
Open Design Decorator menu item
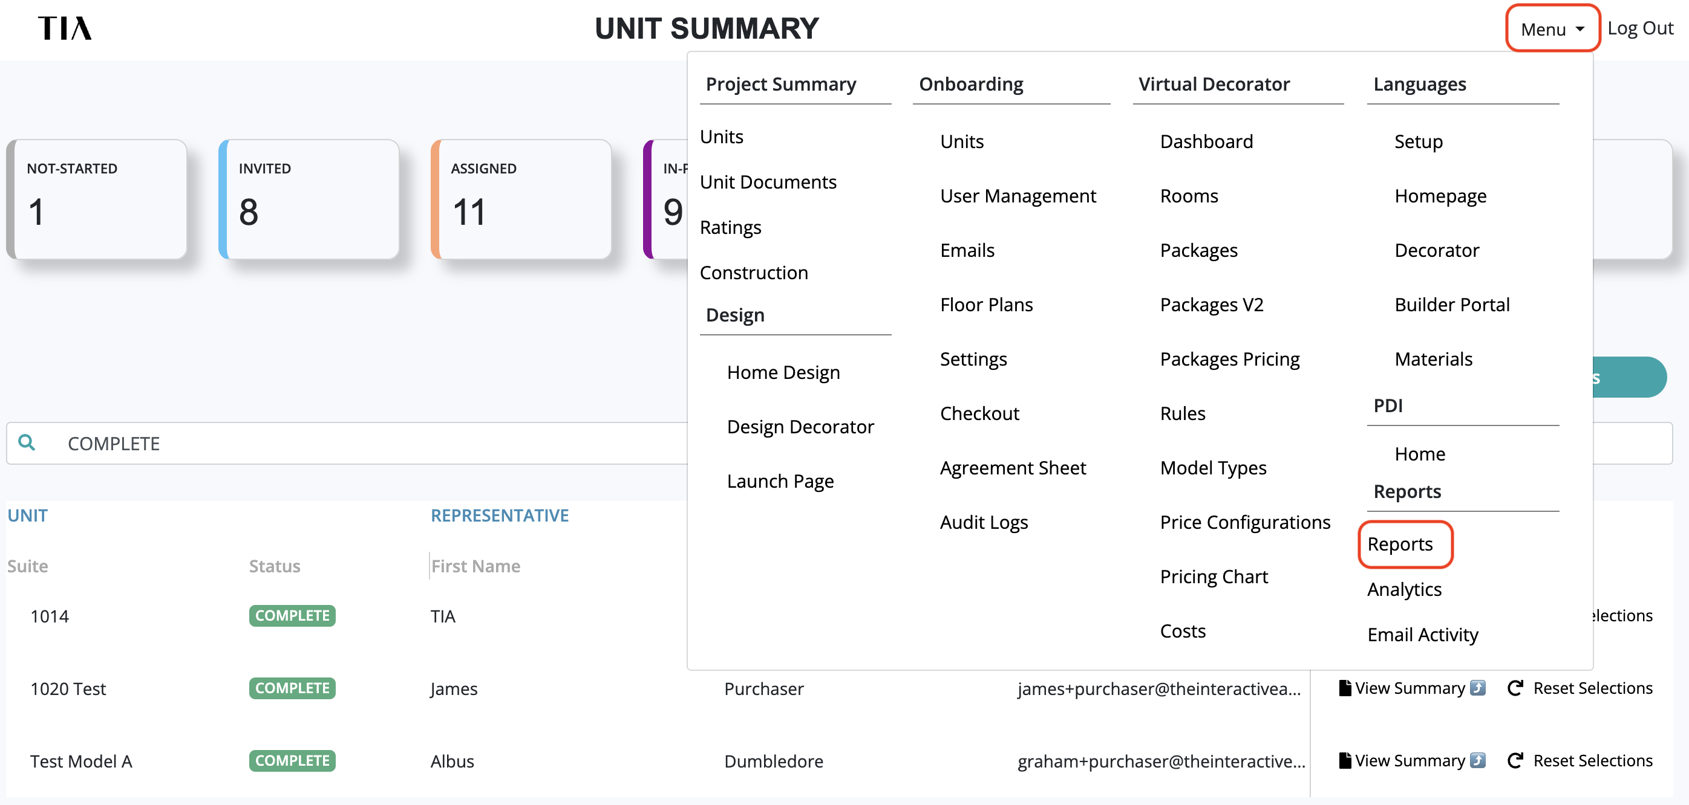pyautogui.click(x=800, y=427)
